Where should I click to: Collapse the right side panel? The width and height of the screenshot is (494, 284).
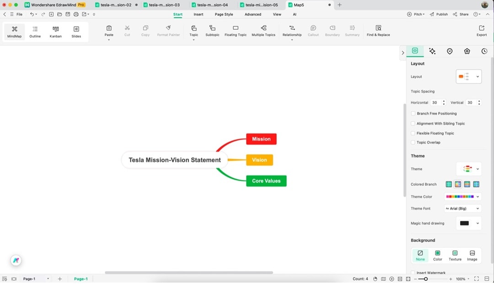click(403, 53)
